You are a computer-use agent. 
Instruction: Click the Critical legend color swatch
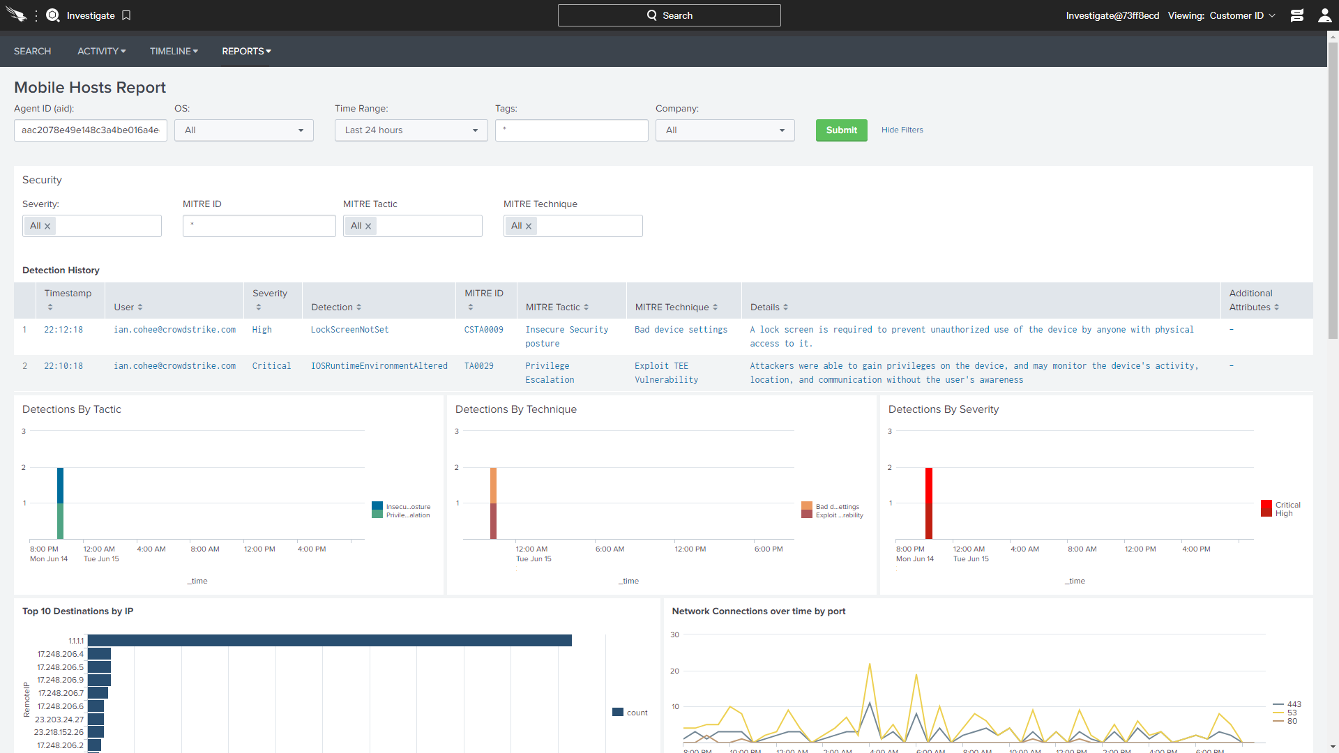1266,504
